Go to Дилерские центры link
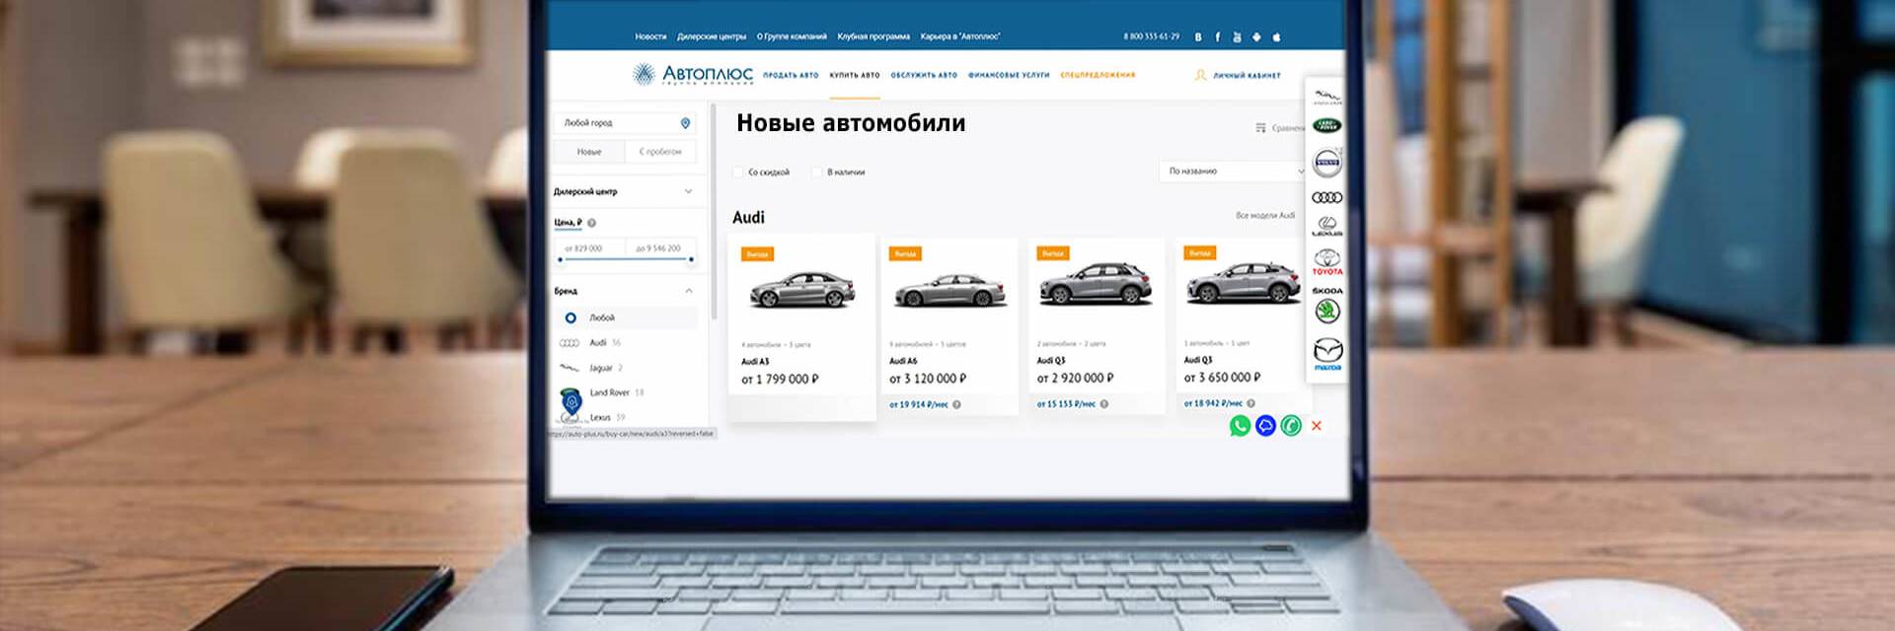The height and width of the screenshot is (631, 1895). (712, 36)
